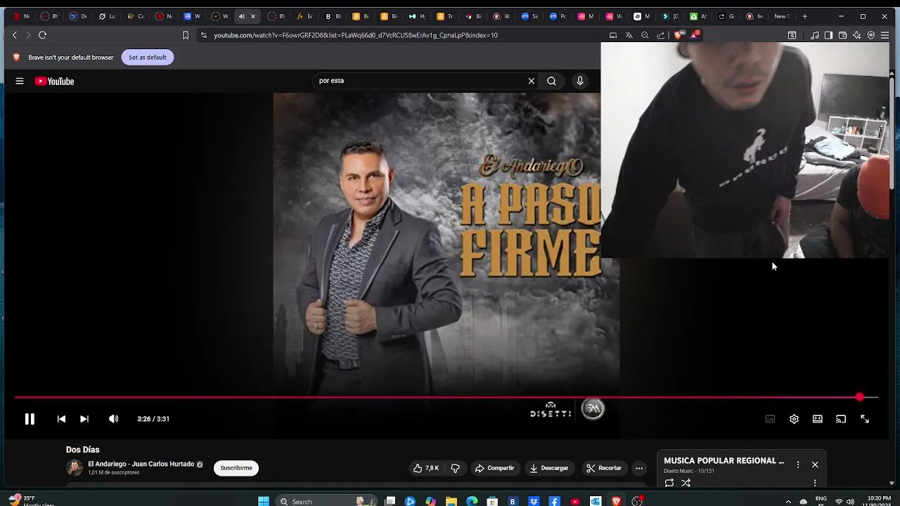This screenshot has width=900, height=506.
Task: Switch to the 'Lo' tab
Action: tap(107, 16)
